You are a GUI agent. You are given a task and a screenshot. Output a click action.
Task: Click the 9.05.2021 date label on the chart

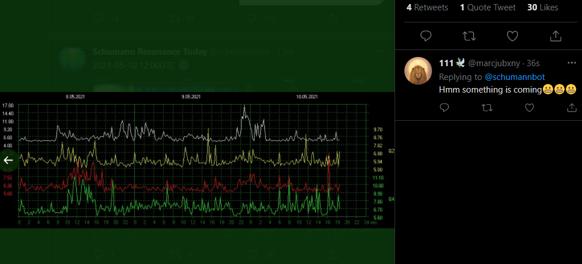click(191, 97)
